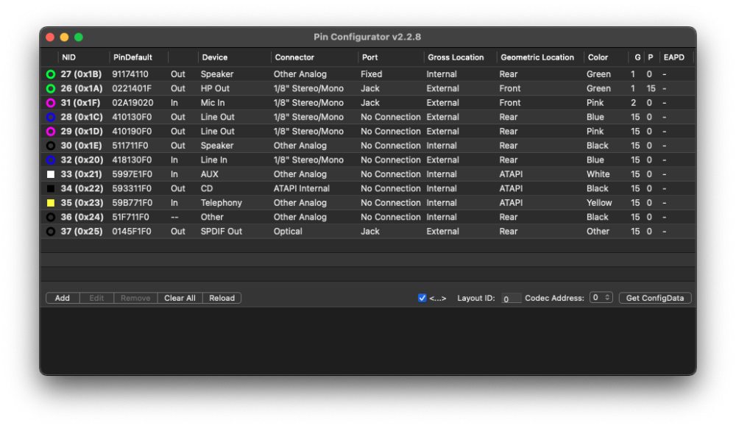Screen dimensions: 736x428
Task: Sort by PinDefault column header
Action: tap(132, 57)
